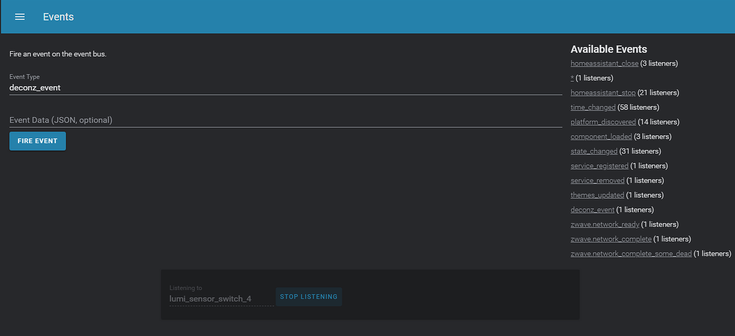Image resolution: width=735 pixels, height=336 pixels.
Task: Select the wildcard * event link
Action: pos(571,78)
